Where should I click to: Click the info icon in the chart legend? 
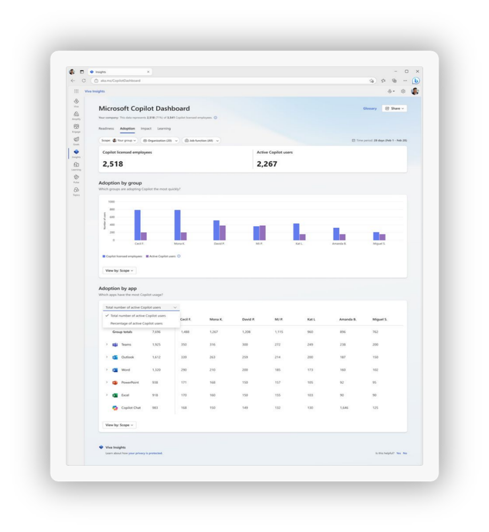click(x=179, y=256)
